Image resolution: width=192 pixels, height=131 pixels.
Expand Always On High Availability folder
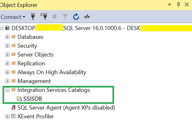7,72
